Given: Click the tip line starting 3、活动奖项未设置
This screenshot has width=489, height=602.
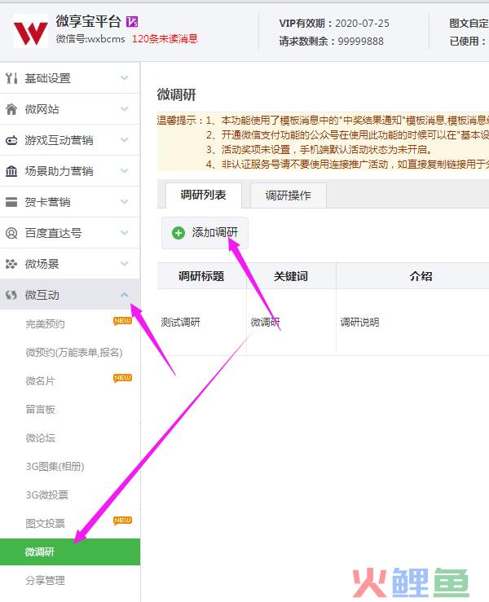Looking at the screenshot, I should [319, 149].
